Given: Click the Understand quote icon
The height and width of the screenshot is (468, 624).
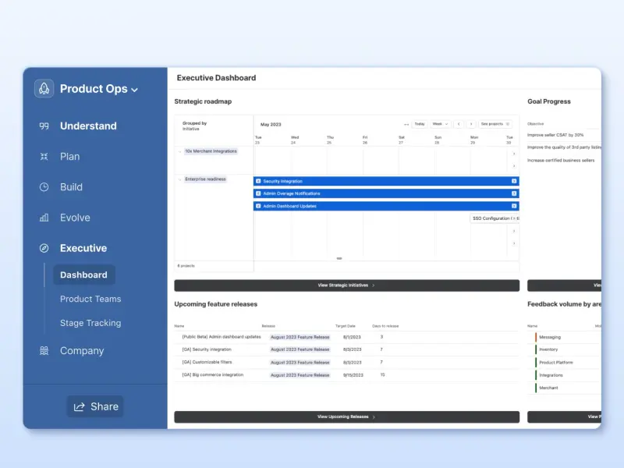Looking at the screenshot, I should 44,126.
